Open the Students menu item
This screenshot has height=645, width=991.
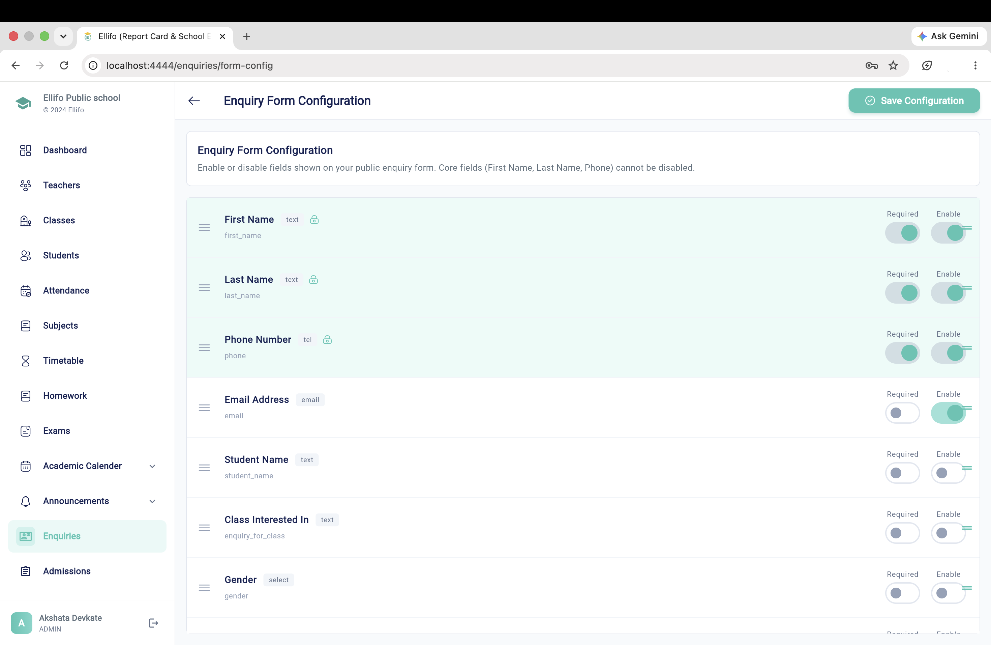click(87, 255)
